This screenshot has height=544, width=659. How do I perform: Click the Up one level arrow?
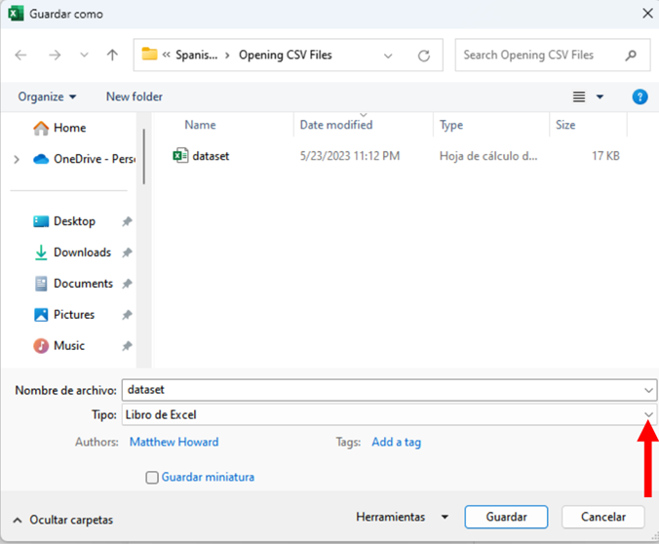coord(112,56)
